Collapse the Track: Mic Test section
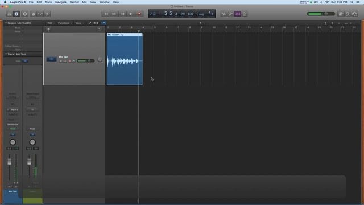The height and width of the screenshot is (205, 364). click(x=6, y=54)
